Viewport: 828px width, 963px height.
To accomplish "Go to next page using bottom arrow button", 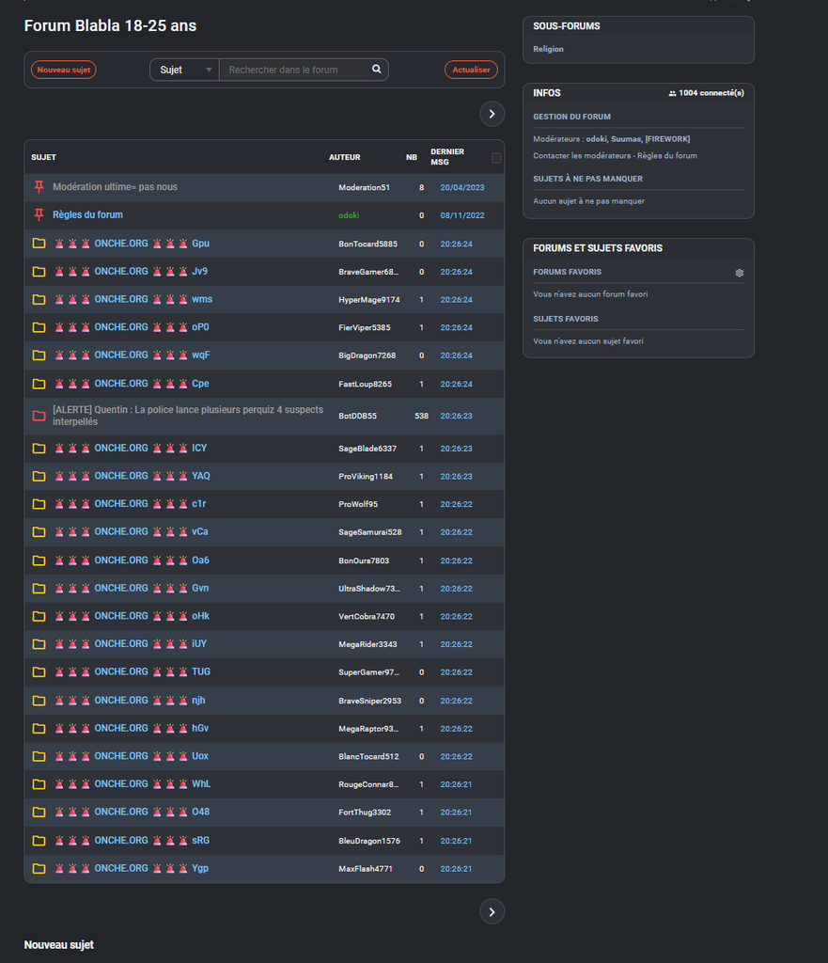I will (492, 911).
